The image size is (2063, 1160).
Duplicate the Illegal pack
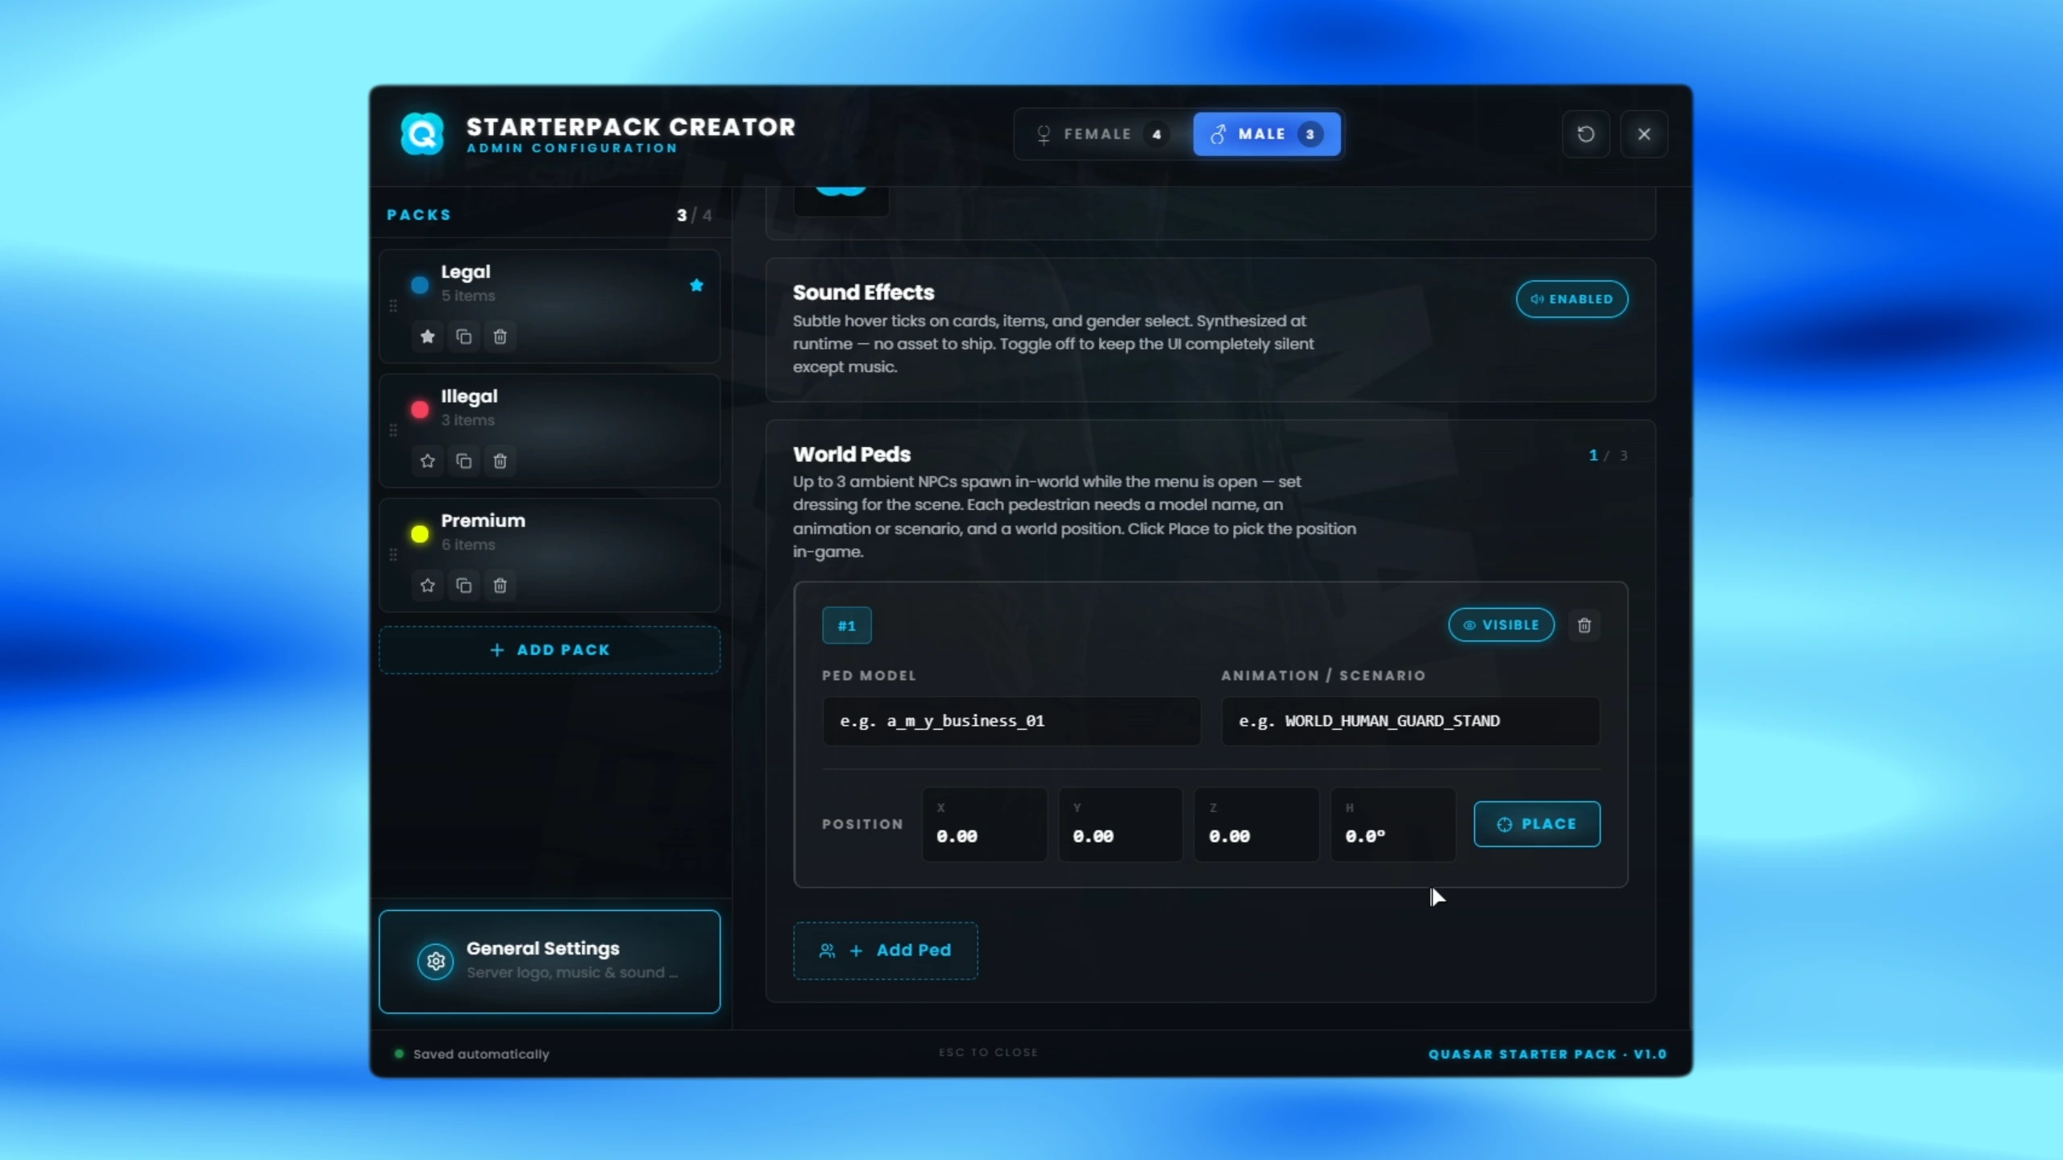[463, 461]
